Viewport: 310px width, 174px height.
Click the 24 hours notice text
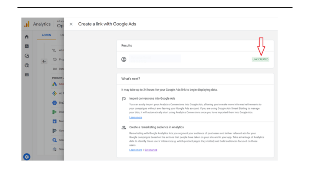tap(169, 90)
